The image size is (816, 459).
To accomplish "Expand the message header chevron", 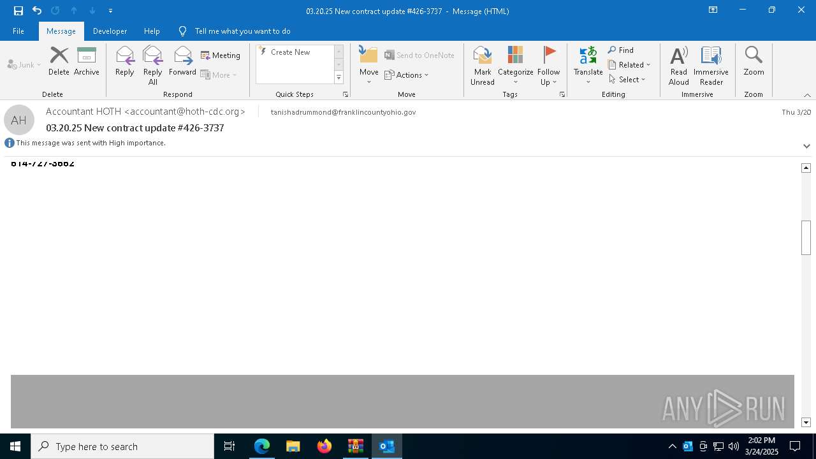I will click(806, 146).
